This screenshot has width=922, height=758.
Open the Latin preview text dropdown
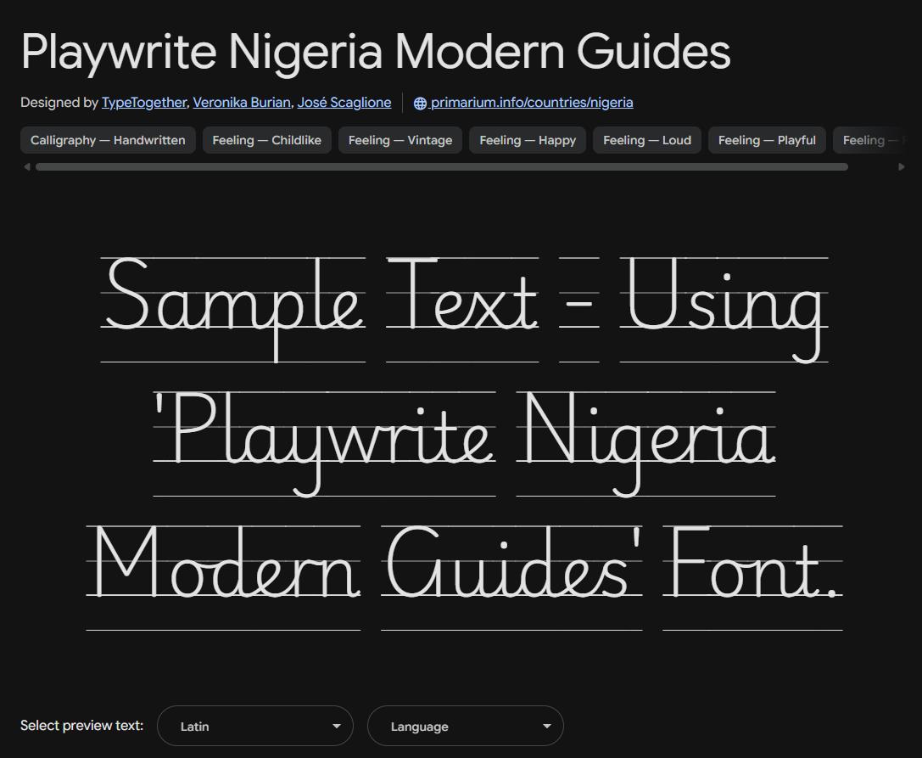pos(255,726)
